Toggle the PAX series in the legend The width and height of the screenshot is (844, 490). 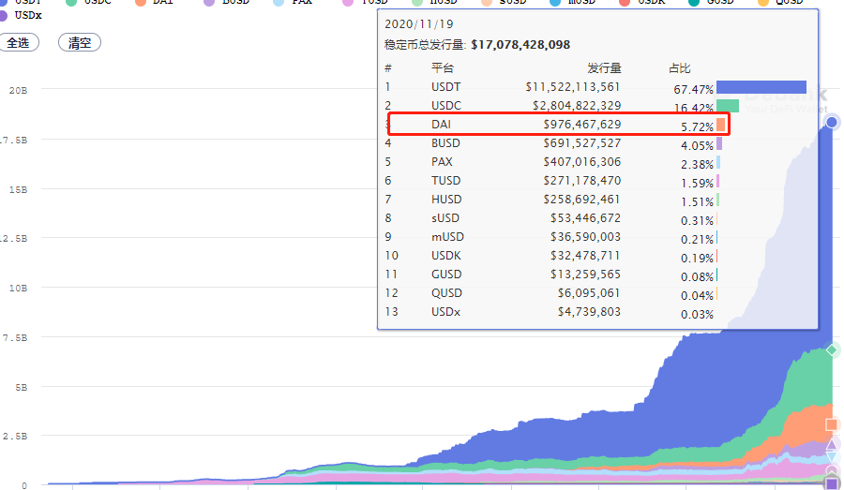pyautogui.click(x=294, y=2)
